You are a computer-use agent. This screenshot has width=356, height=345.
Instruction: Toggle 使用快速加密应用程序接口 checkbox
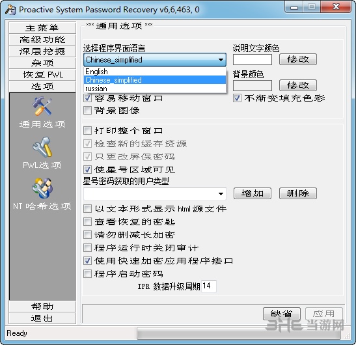(x=87, y=261)
